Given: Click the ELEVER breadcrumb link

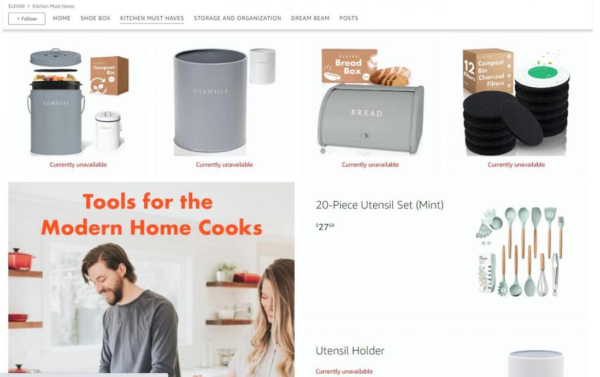Looking at the screenshot, I should (x=16, y=6).
